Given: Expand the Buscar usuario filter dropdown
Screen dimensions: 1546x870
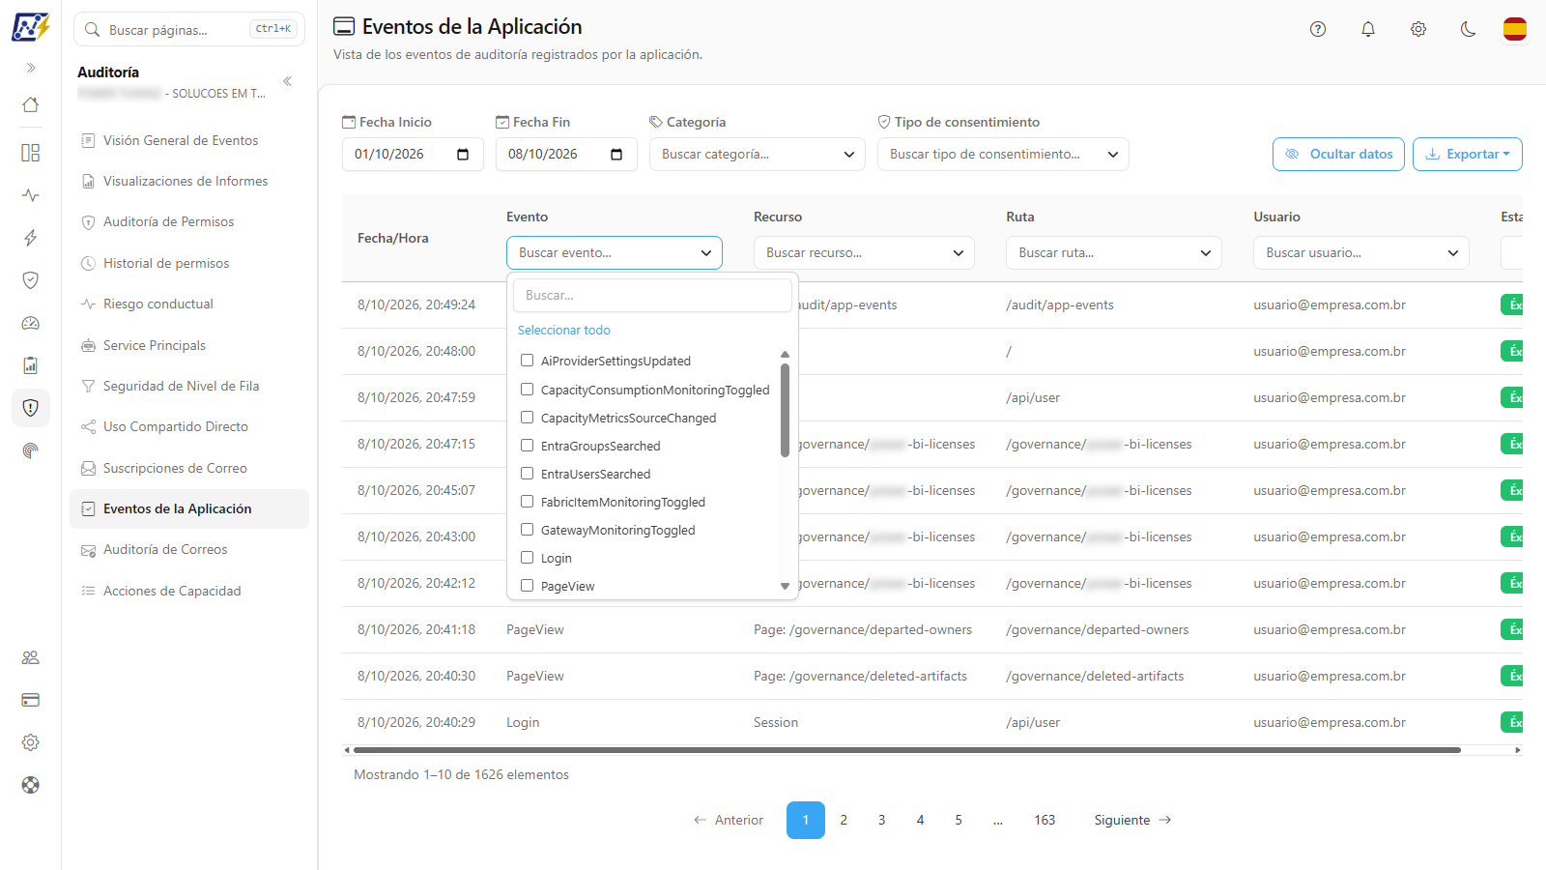Looking at the screenshot, I should tap(1361, 253).
